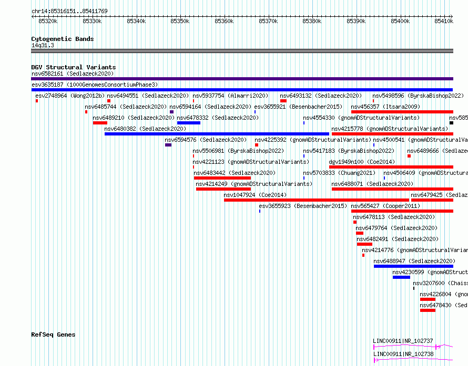Image resolution: width=468 pixels, height=366 pixels.
Task: Click the chr14:85316151..85411769 coordinate label
Action: point(69,12)
